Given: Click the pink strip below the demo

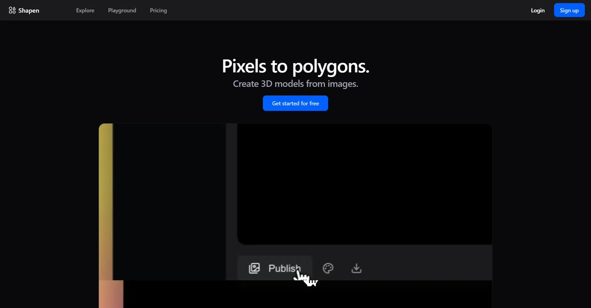Looking at the screenshot, I should (x=111, y=294).
